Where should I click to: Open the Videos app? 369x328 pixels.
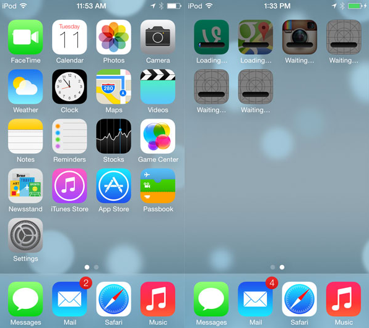[x=158, y=86]
